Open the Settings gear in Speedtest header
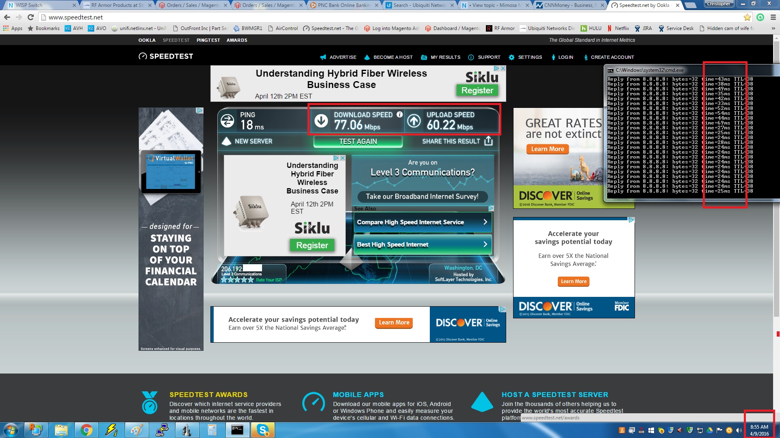 point(511,57)
